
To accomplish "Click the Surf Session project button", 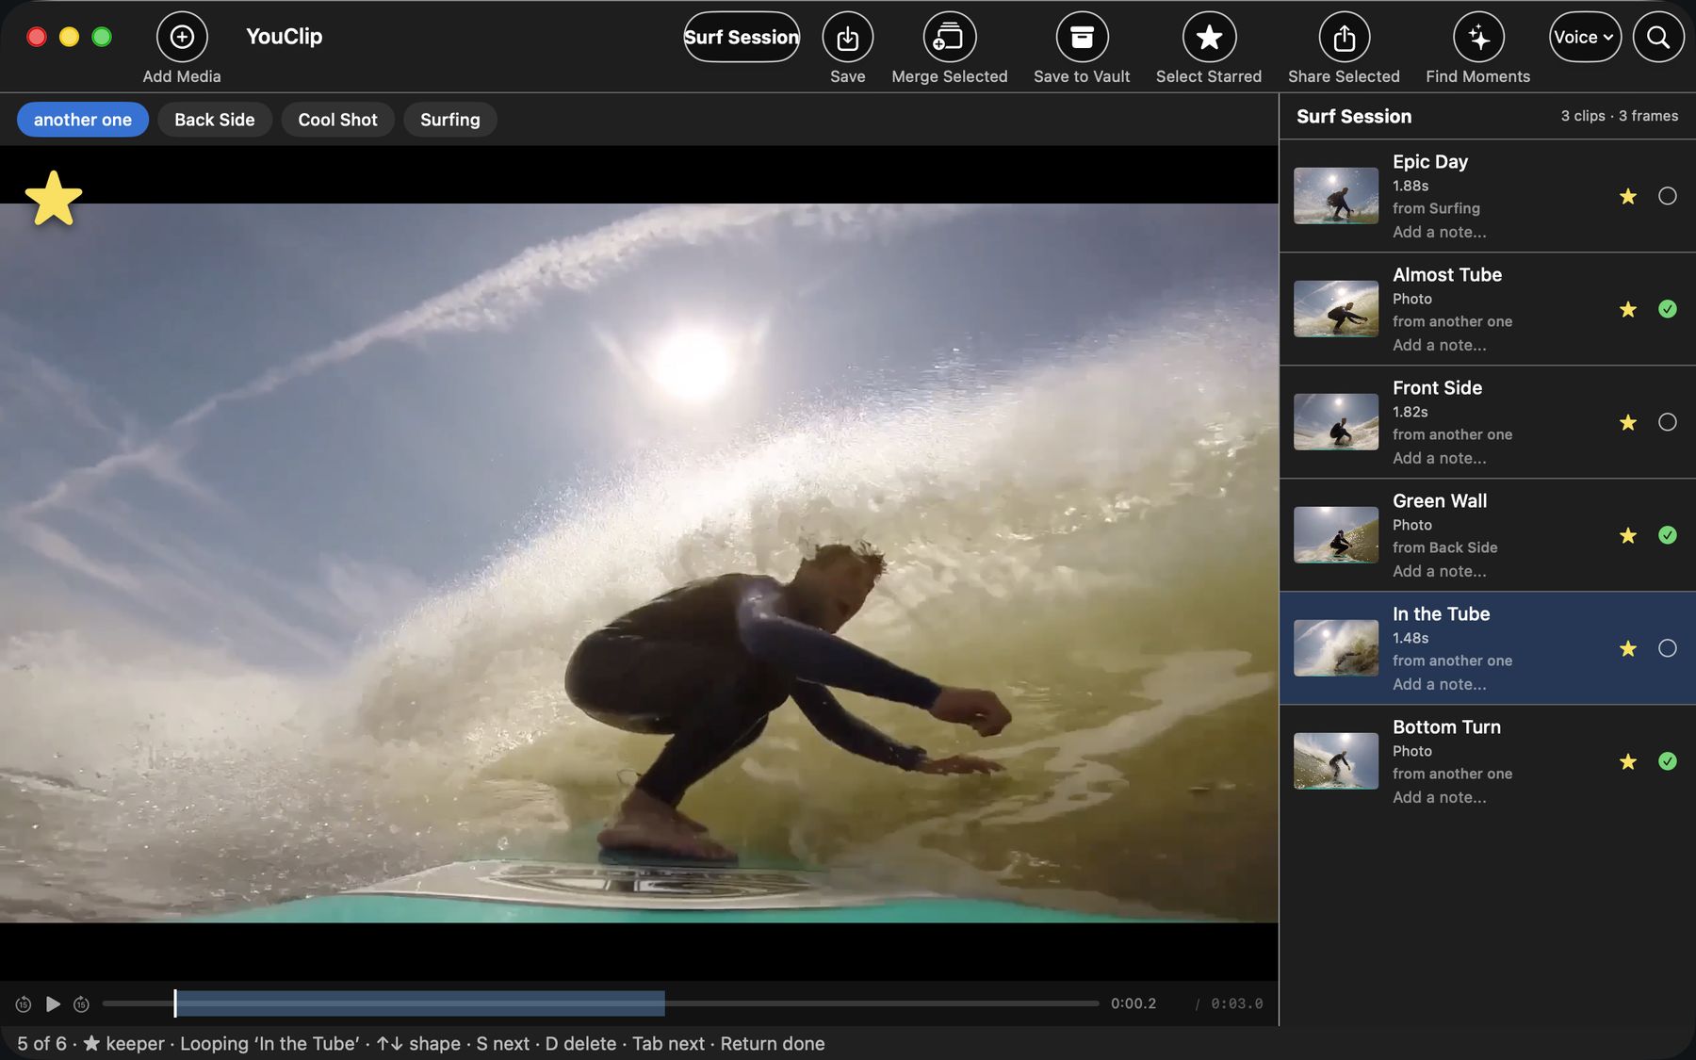I will [742, 37].
